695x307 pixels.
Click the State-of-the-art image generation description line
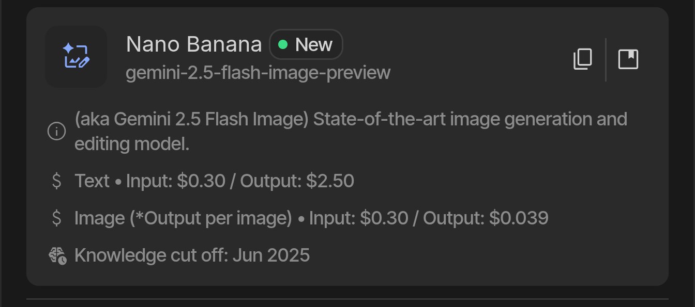coord(351,119)
